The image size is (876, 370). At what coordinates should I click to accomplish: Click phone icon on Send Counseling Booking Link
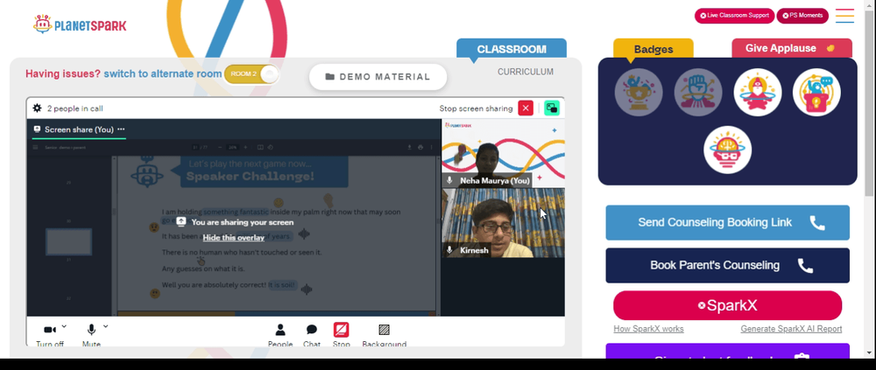pos(817,223)
